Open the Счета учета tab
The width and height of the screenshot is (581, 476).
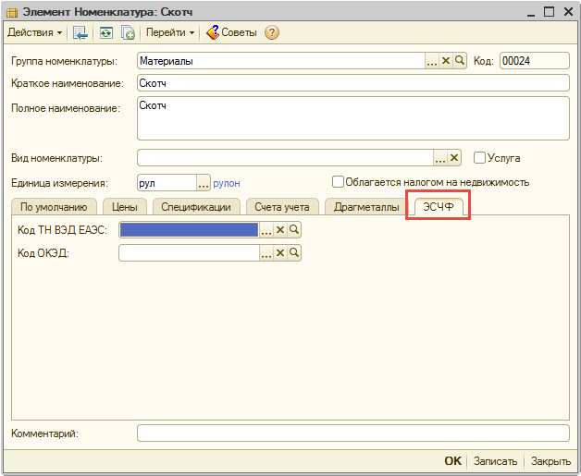click(x=282, y=207)
